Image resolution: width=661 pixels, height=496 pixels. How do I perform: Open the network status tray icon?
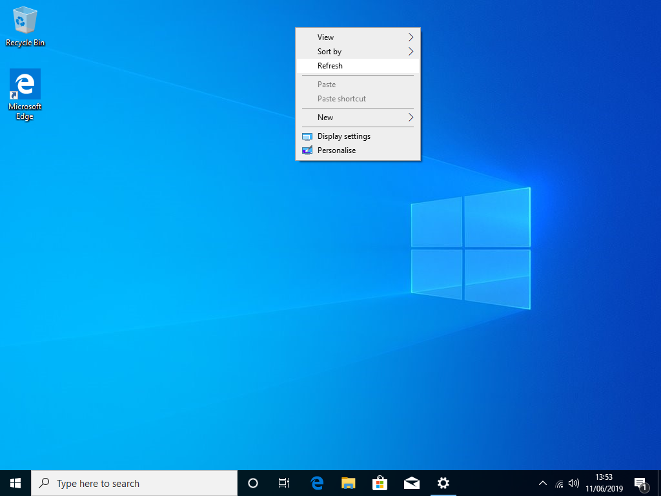[560, 483]
